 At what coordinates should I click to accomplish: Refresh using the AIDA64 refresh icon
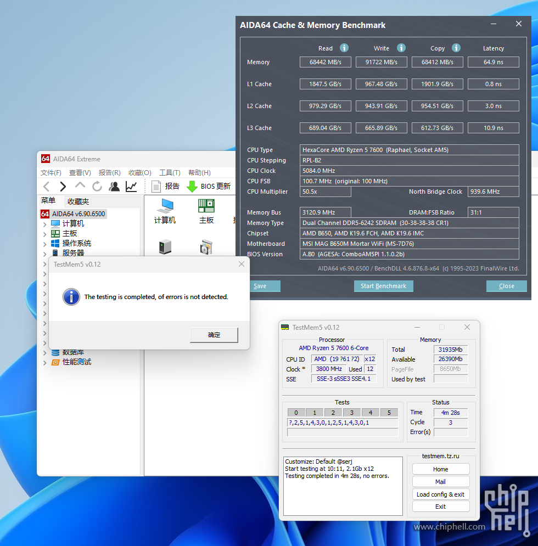click(97, 186)
